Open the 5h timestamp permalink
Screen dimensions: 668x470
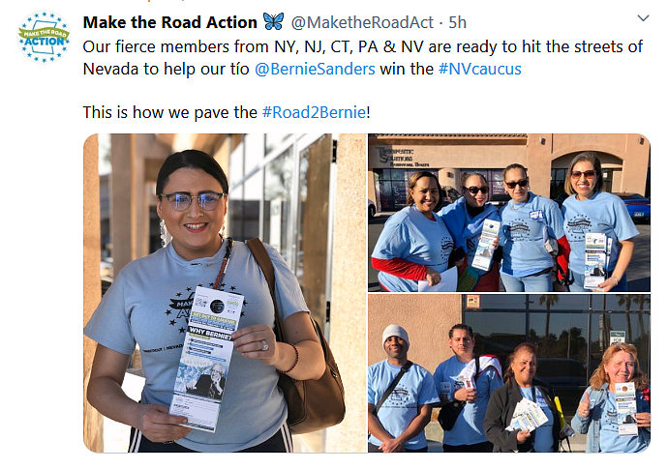point(458,22)
